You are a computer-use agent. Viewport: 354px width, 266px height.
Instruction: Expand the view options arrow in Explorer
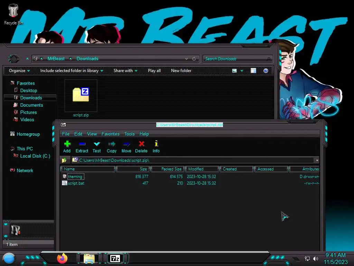[242, 71]
